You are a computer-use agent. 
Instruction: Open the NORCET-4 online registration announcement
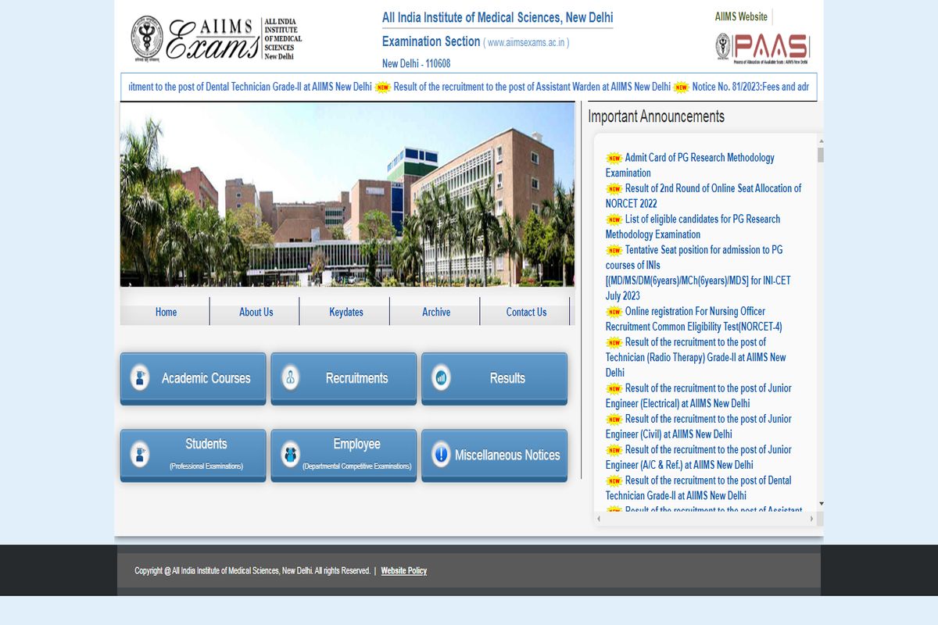(x=694, y=312)
